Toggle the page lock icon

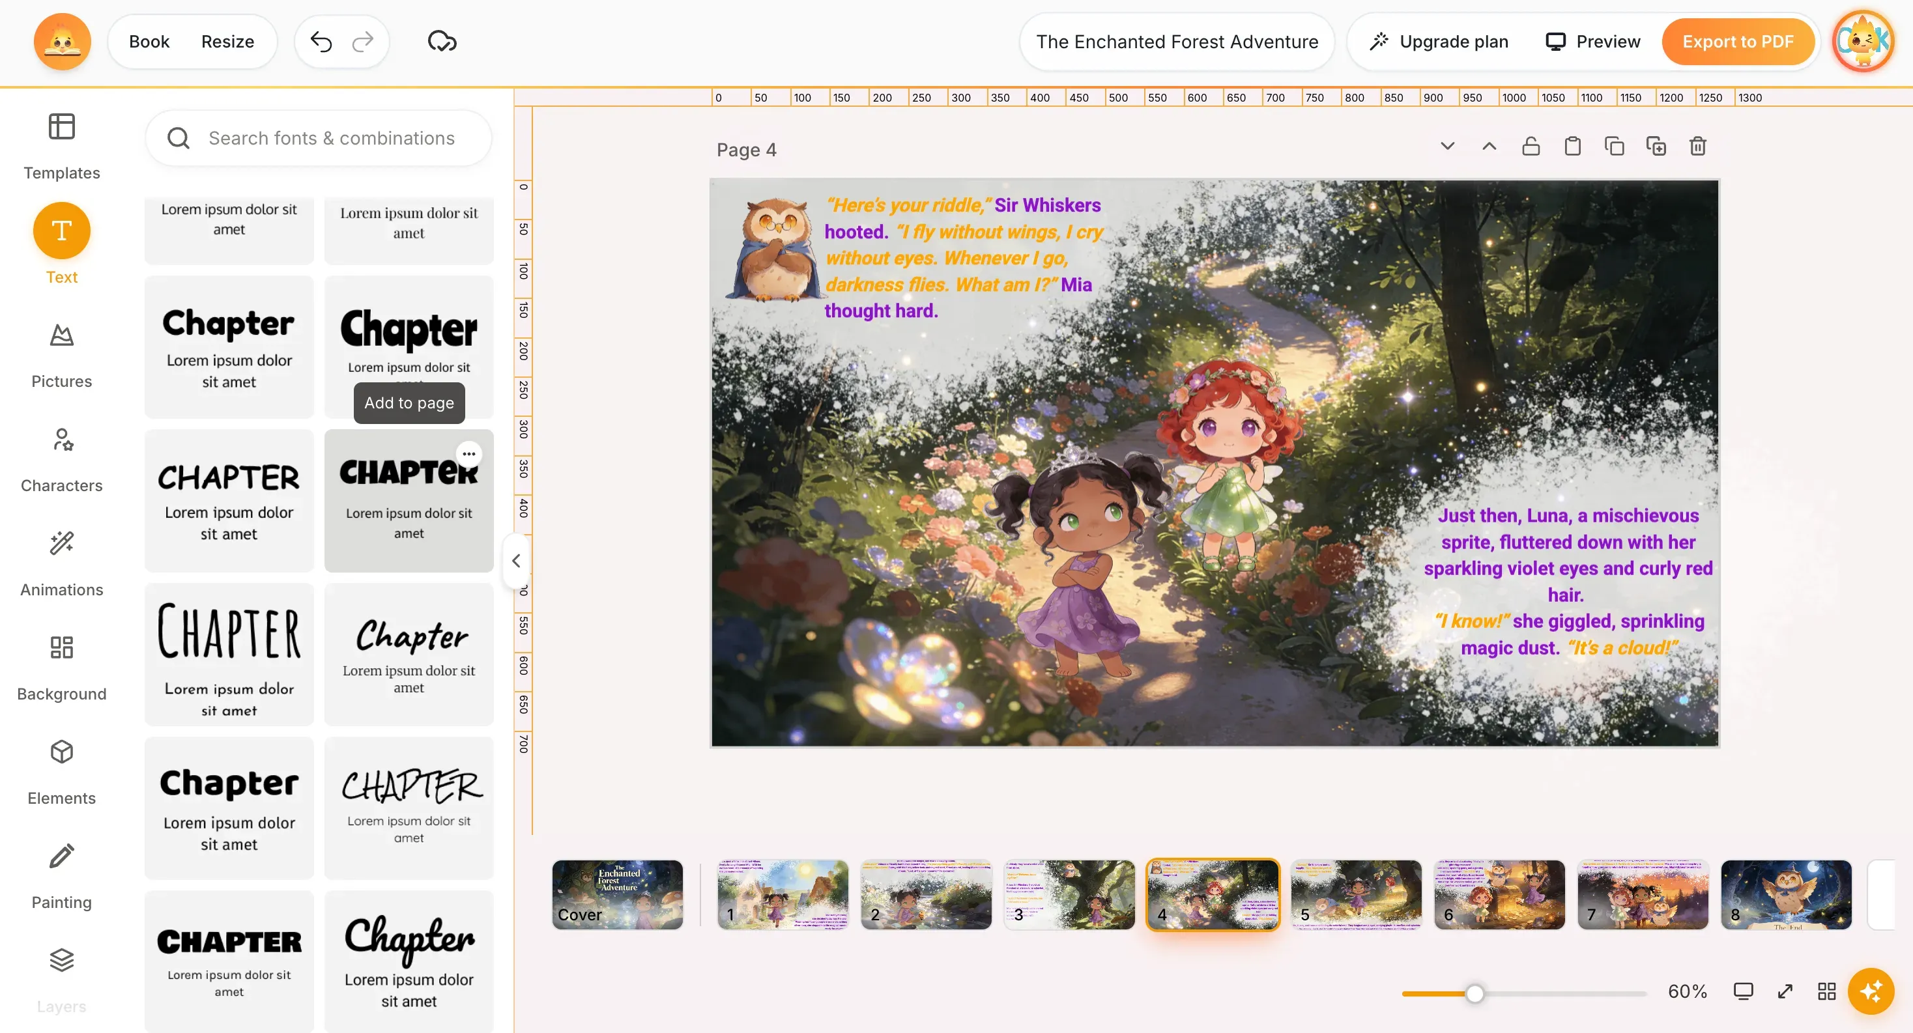pyautogui.click(x=1531, y=145)
